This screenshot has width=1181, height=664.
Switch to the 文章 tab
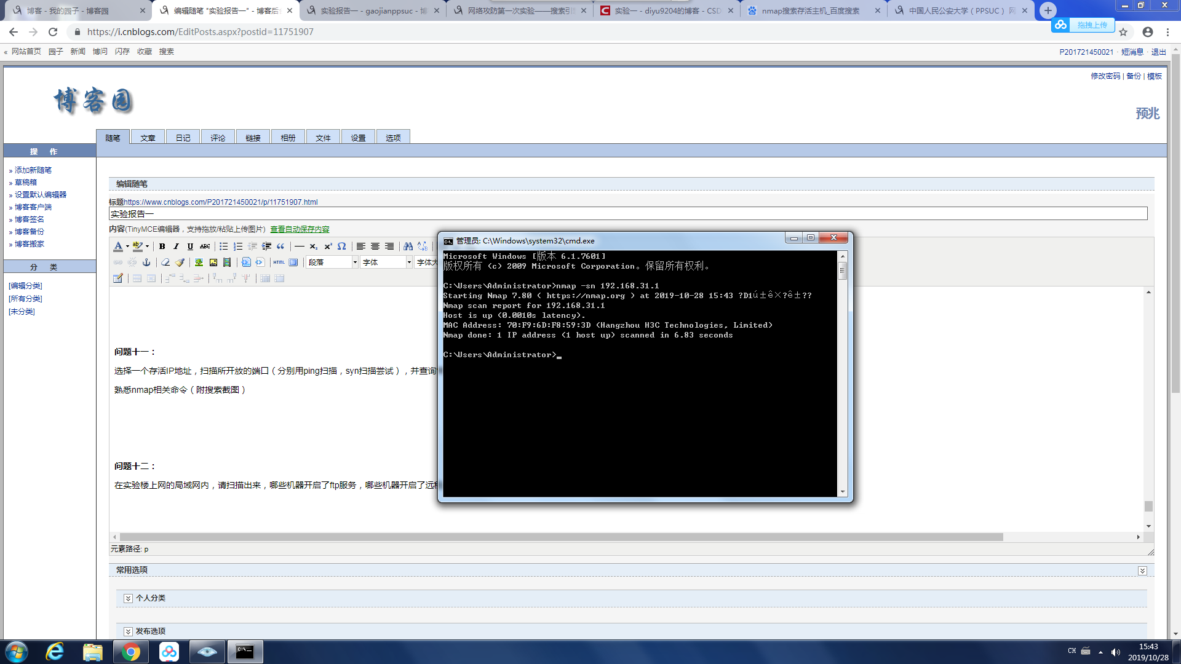coord(148,138)
